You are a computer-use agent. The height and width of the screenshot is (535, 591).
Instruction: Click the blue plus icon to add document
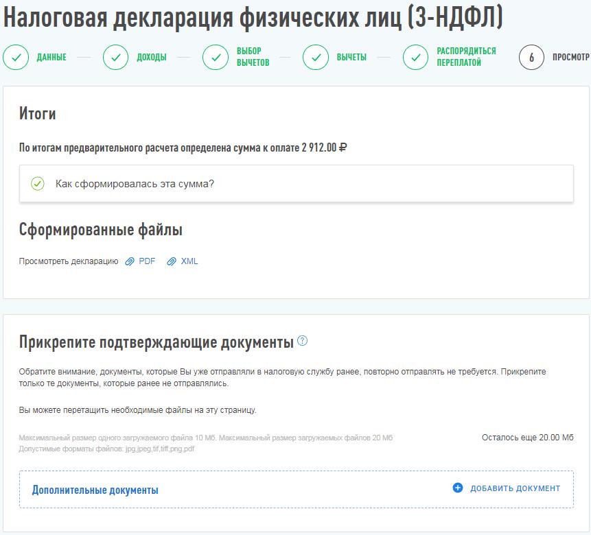pos(458,488)
